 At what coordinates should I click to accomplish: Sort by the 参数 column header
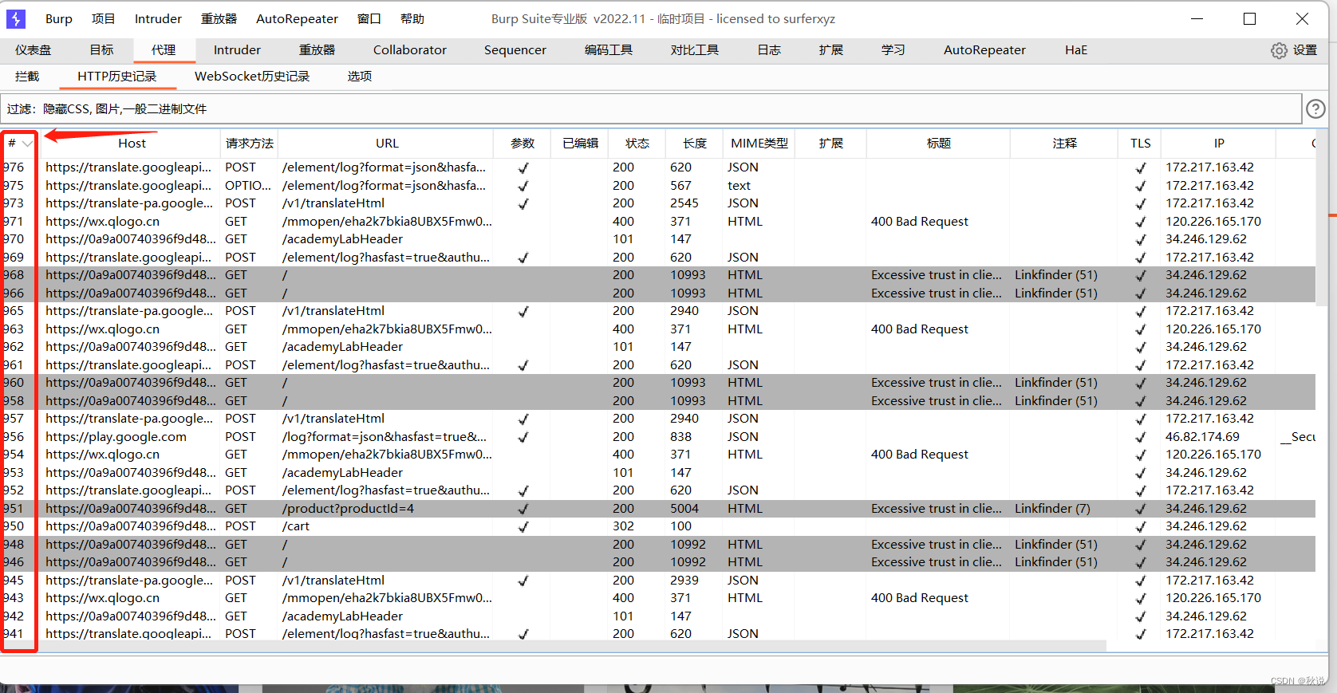523,144
